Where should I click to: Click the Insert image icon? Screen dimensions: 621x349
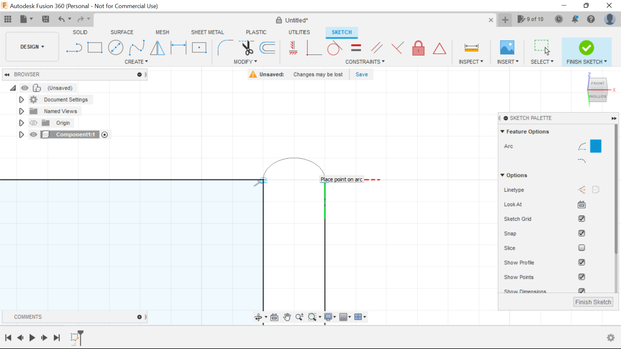point(507,48)
